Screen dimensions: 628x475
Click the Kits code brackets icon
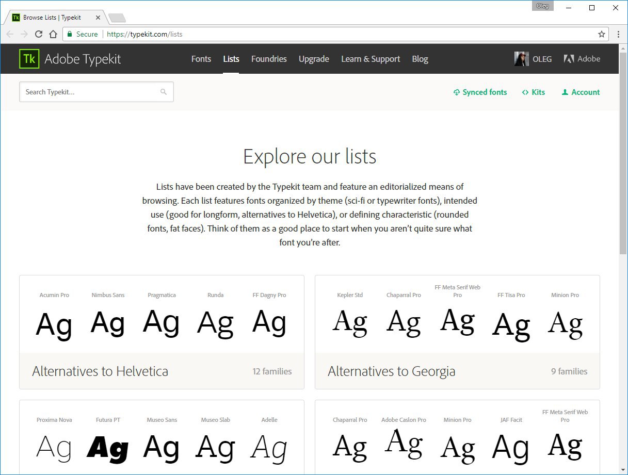point(525,92)
